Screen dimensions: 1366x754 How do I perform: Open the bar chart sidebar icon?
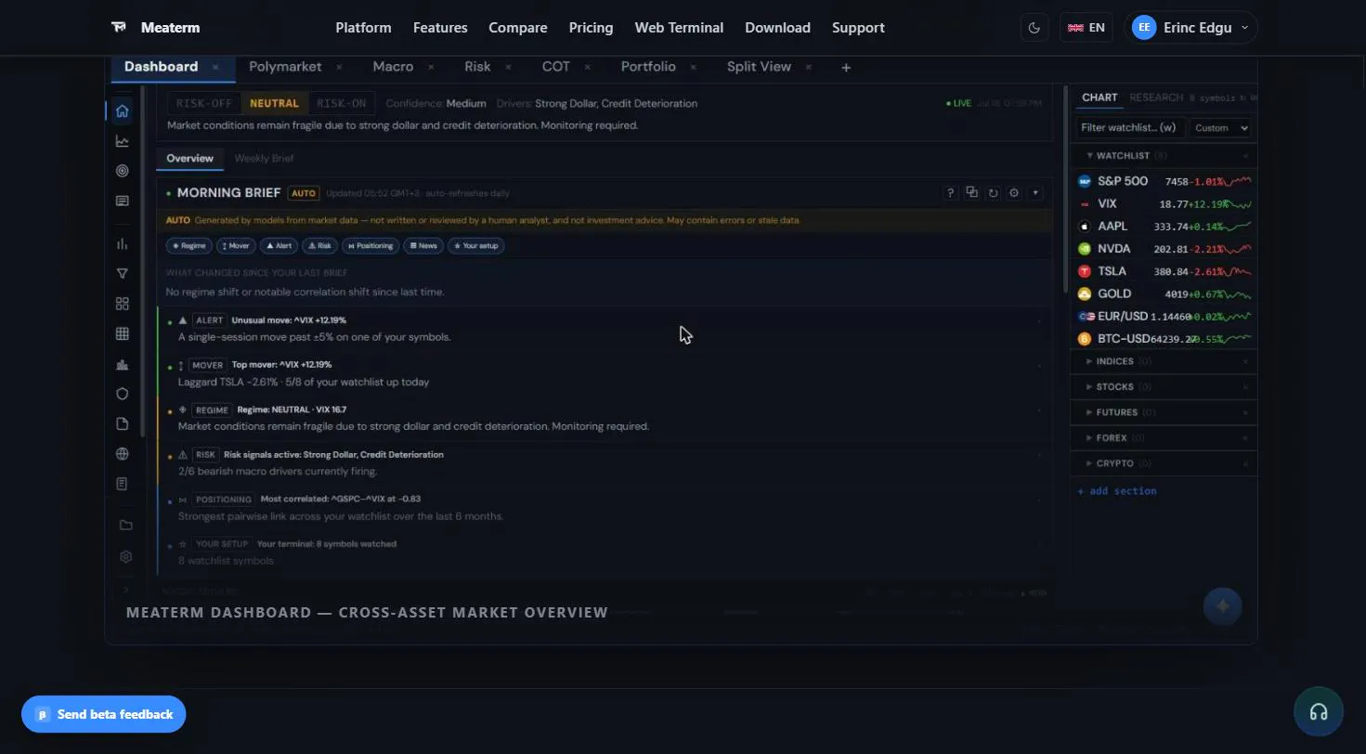pos(122,244)
